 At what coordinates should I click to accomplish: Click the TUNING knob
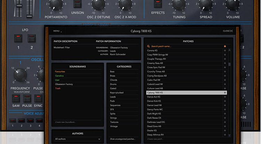tap(179, 5)
